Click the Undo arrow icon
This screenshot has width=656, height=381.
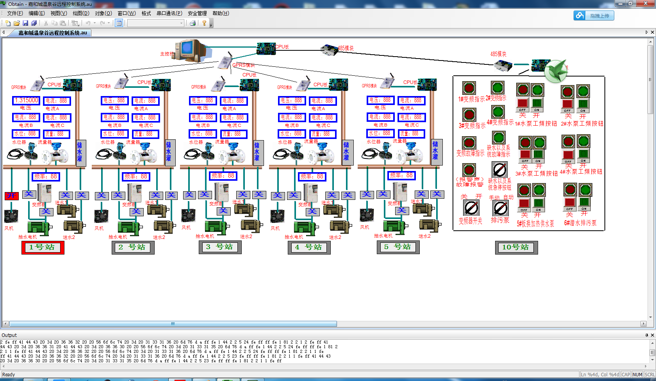coord(88,23)
